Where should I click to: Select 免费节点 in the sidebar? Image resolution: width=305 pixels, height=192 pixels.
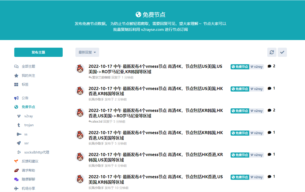coord(28,107)
